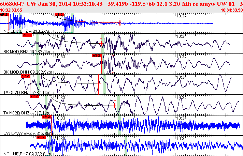
Task: Click the green predicted S window on NC LHE trace
Action: (x=126, y=146)
